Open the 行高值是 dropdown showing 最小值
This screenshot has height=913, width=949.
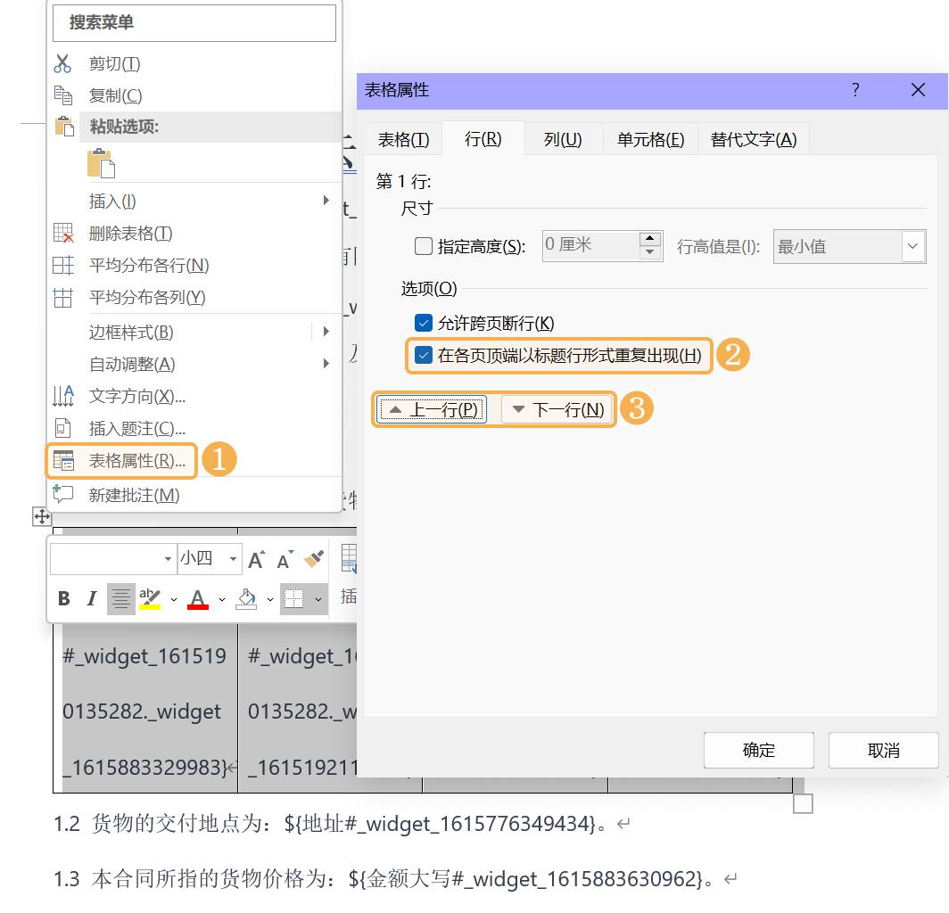click(912, 246)
